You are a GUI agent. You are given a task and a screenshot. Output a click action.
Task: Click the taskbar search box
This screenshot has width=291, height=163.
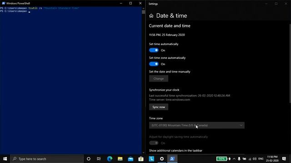point(47,159)
